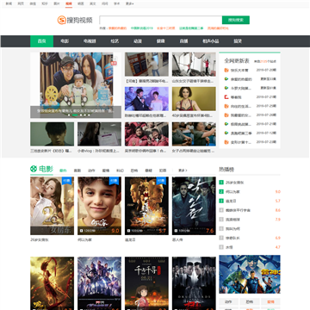Image resolution: width=310 pixels, height=310 pixels.
Task: Open the 千与千寻 movie poster
Action: (x=146, y=283)
